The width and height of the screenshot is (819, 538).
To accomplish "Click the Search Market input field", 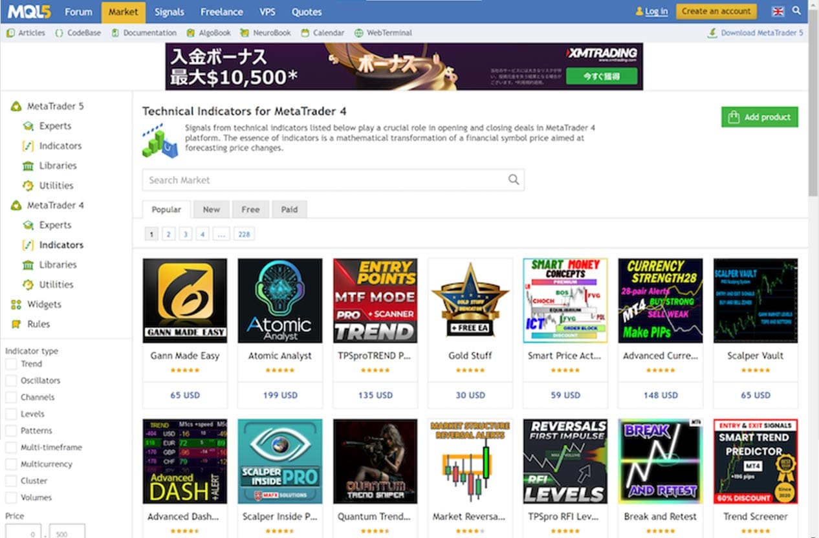I will (333, 180).
